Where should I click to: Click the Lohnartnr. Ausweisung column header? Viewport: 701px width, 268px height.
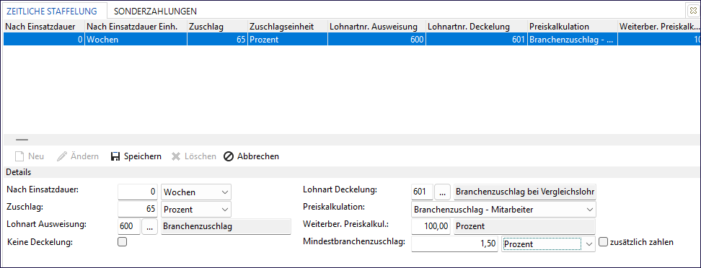click(377, 27)
